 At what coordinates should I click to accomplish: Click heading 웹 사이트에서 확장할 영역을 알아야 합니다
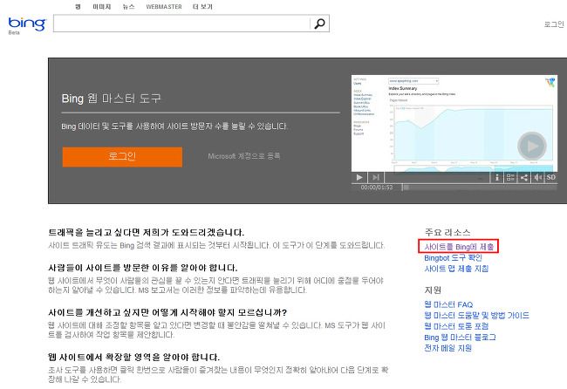pos(133,358)
